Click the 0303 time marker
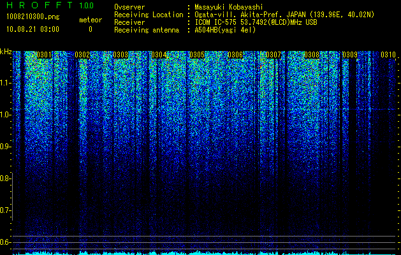 (120, 55)
